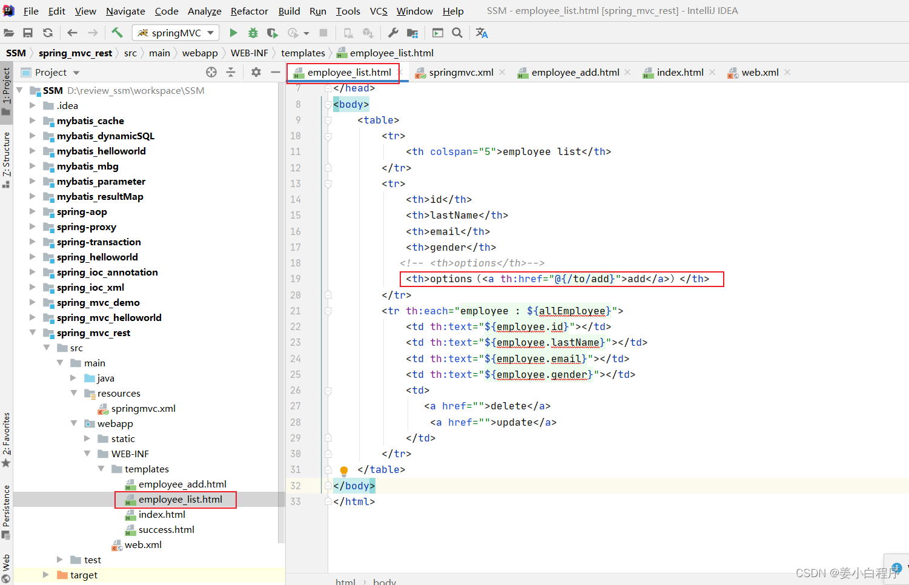
Task: Open the springMVC run configuration dropdown
Action: (176, 33)
